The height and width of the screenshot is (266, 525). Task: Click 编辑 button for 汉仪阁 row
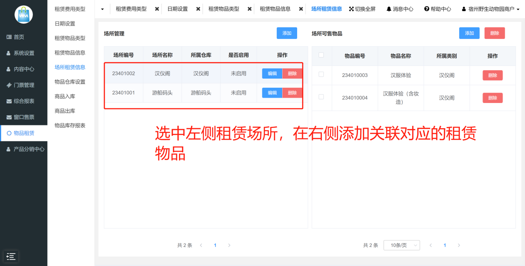click(272, 74)
